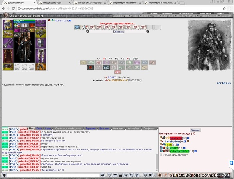The image size is (234, 179).
Task: Click the chat message input field
Action: click(53, 175)
